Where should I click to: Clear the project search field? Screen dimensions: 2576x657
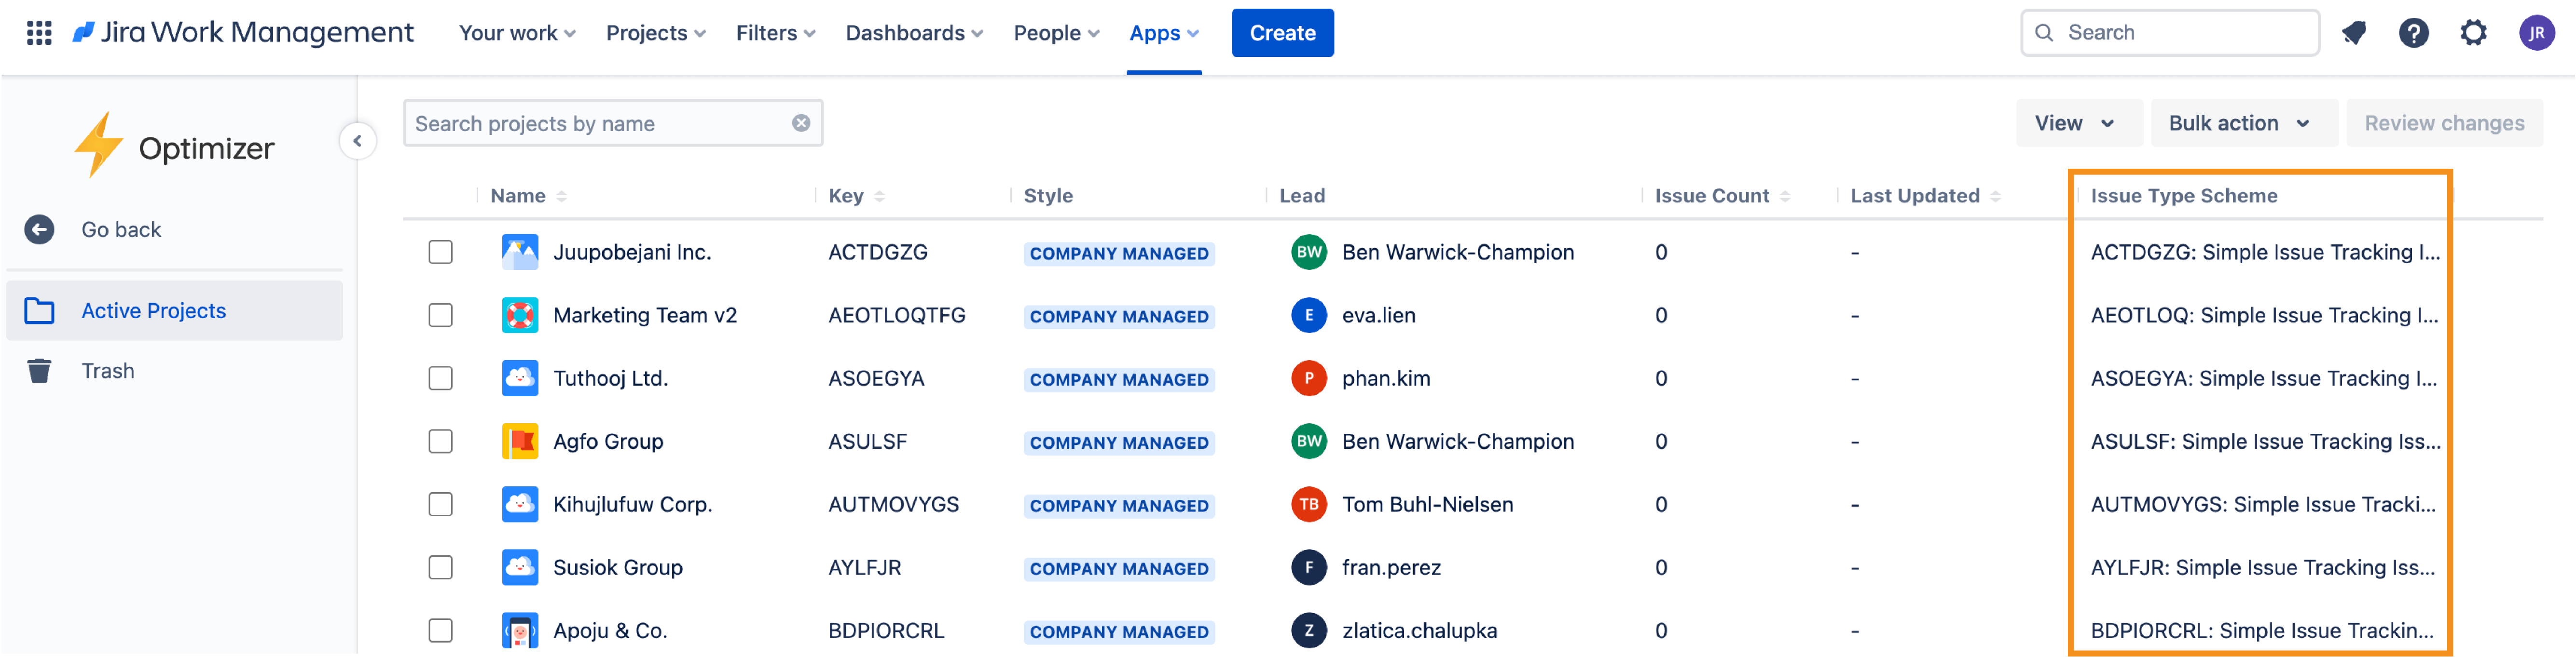(x=801, y=123)
